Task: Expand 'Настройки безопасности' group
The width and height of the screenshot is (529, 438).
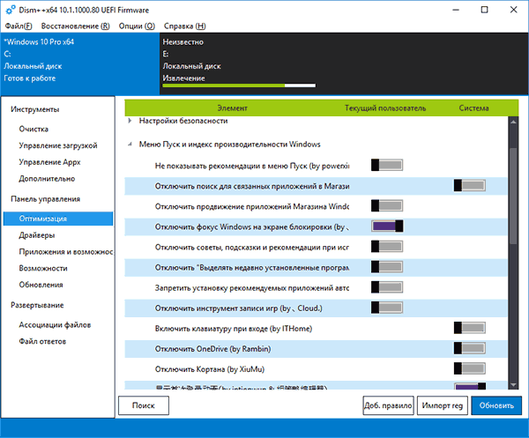Action: pyautogui.click(x=130, y=121)
